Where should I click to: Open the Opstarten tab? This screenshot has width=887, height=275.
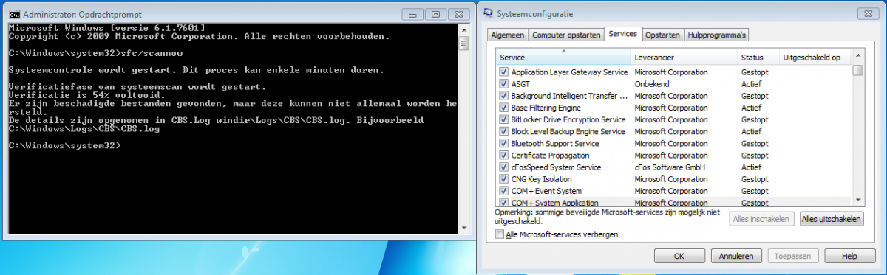pyautogui.click(x=663, y=35)
